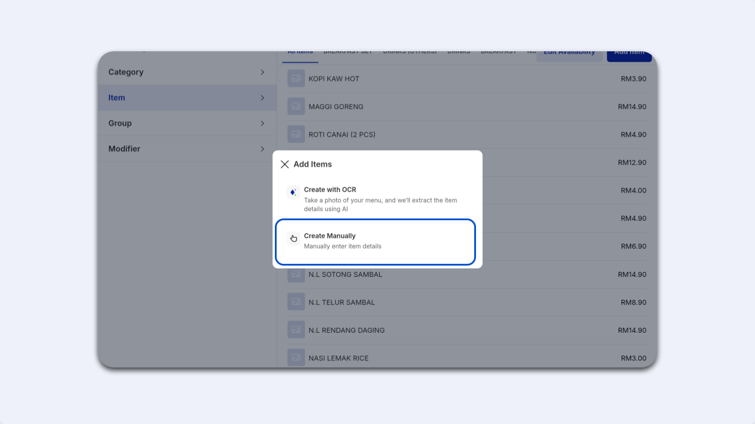Close the Add Items dialog with X icon
This screenshot has width=755, height=424.
pyautogui.click(x=285, y=164)
